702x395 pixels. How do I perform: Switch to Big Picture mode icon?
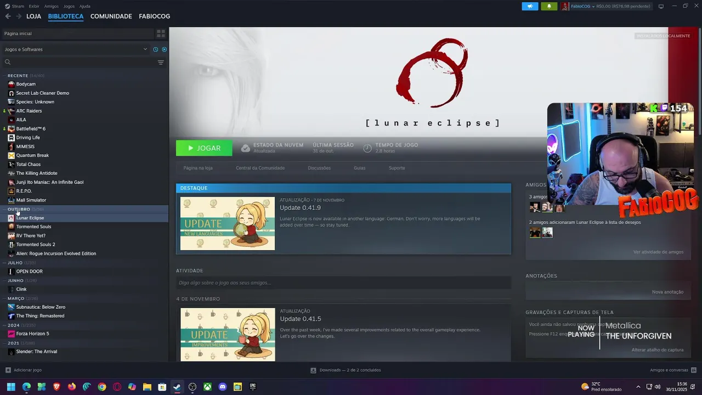click(661, 7)
